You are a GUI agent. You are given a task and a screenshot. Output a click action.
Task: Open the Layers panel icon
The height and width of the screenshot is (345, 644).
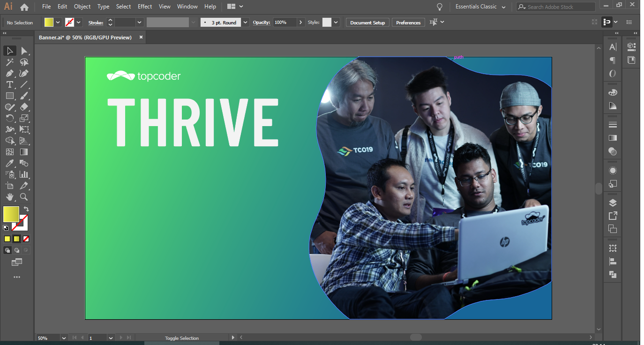[x=613, y=202]
